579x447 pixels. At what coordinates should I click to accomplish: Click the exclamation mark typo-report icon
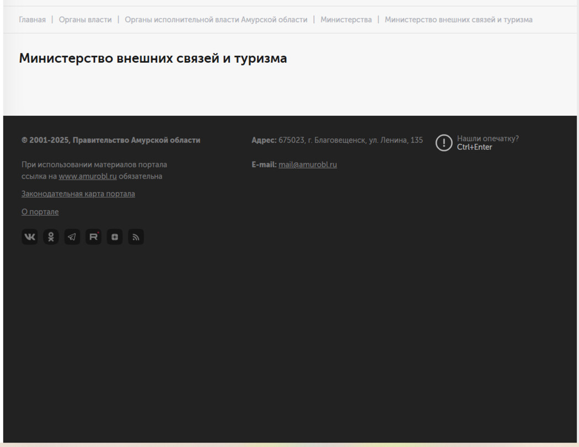pyautogui.click(x=443, y=143)
